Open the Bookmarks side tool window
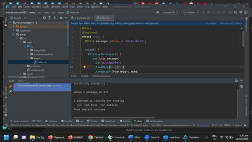This screenshot has height=142, width=252. tap(6, 110)
